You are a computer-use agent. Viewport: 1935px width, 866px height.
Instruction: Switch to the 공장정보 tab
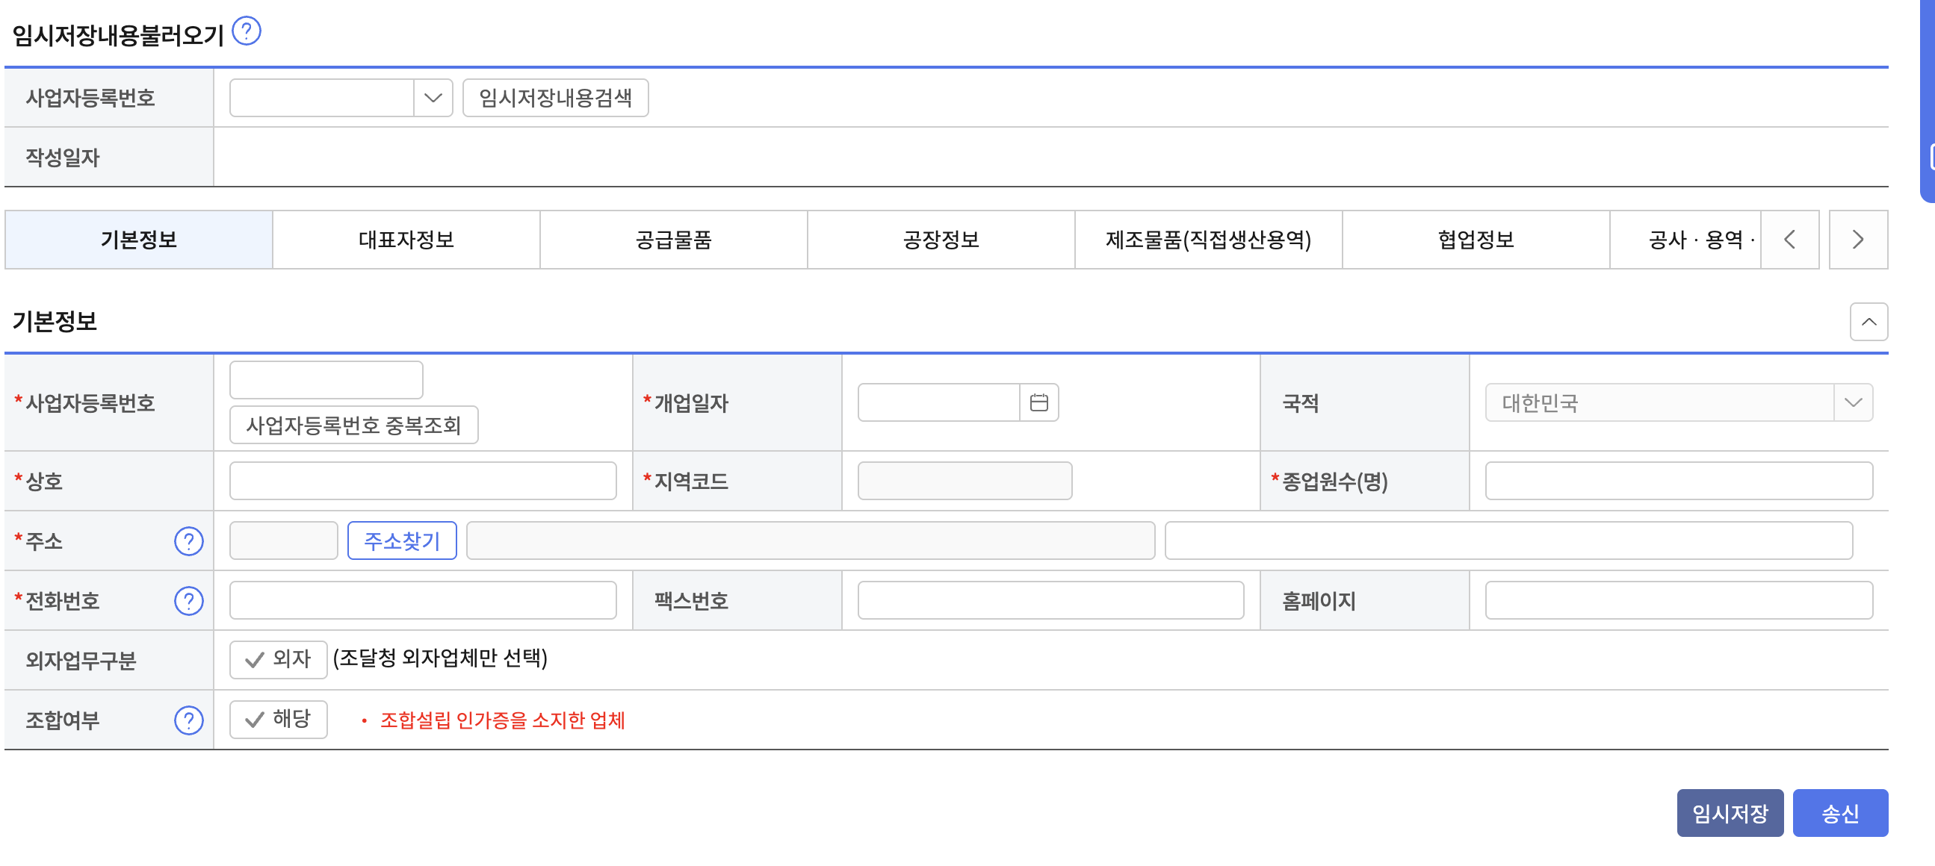pyautogui.click(x=941, y=240)
